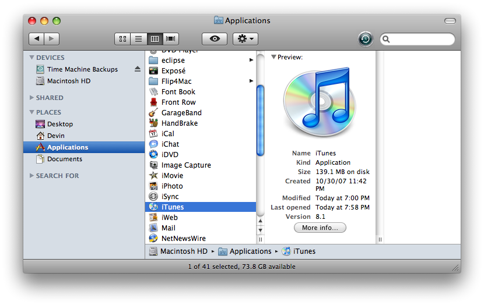Select the iDVD icon
Screen dimensions: 484x305
click(153, 154)
